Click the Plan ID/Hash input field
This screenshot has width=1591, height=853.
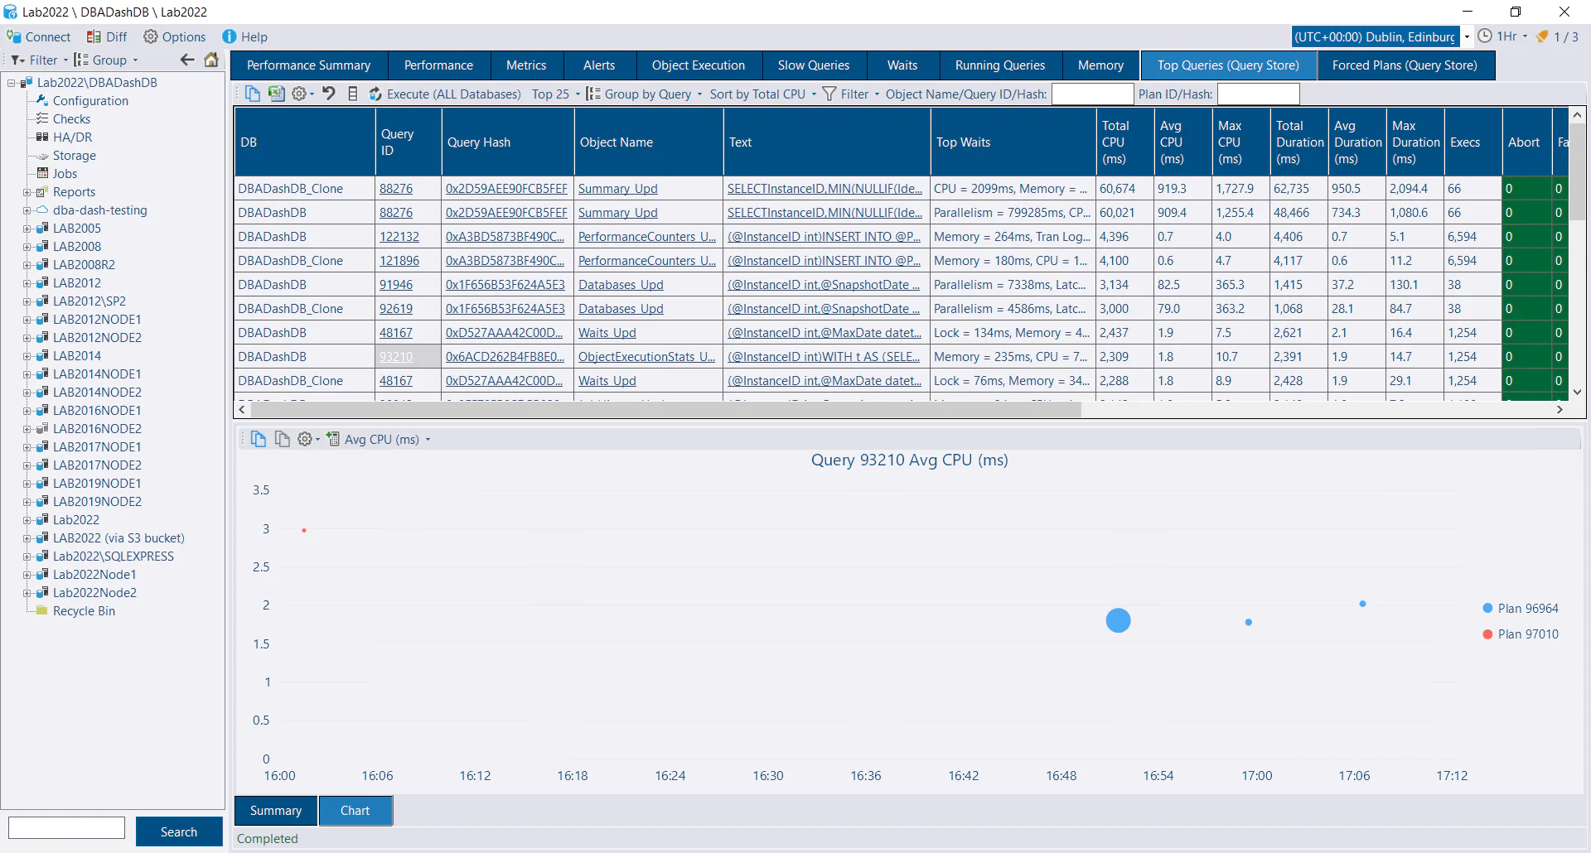click(1257, 94)
